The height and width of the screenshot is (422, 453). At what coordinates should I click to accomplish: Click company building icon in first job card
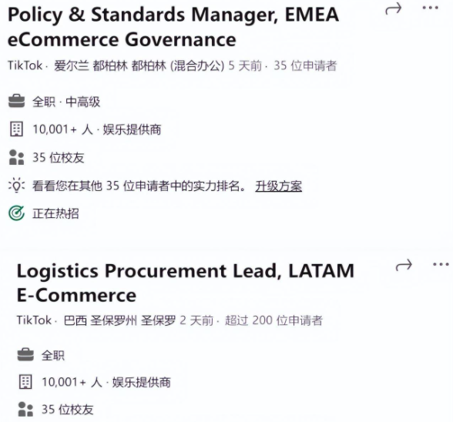click(16, 129)
